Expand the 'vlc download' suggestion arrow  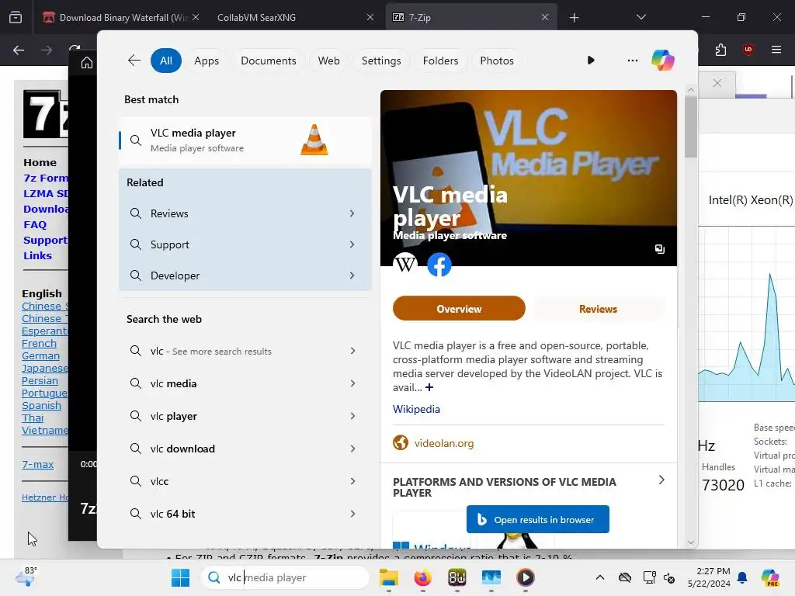click(353, 448)
